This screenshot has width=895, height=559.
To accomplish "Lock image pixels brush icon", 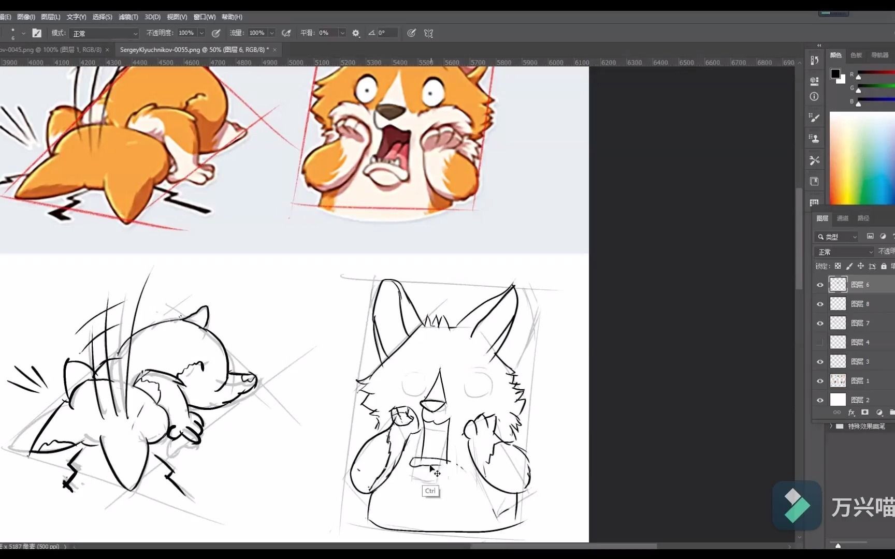I will [x=849, y=266].
